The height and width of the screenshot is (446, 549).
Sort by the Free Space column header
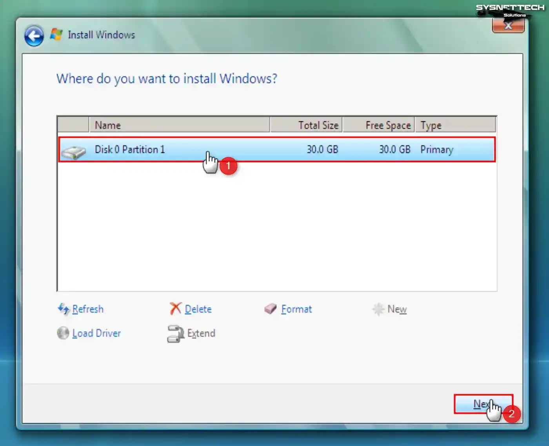[x=379, y=125]
